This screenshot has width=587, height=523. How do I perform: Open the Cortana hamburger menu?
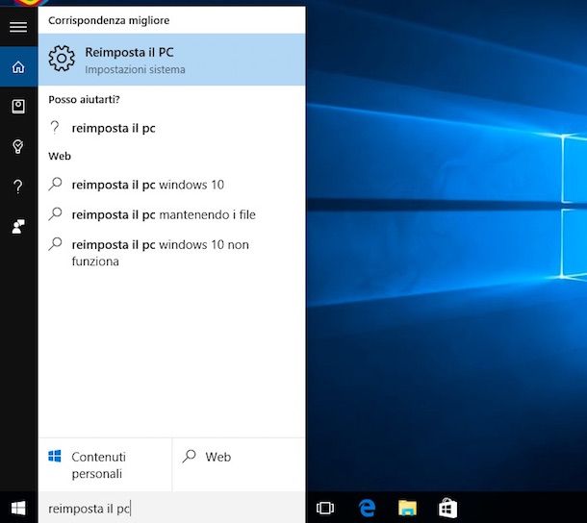click(18, 27)
